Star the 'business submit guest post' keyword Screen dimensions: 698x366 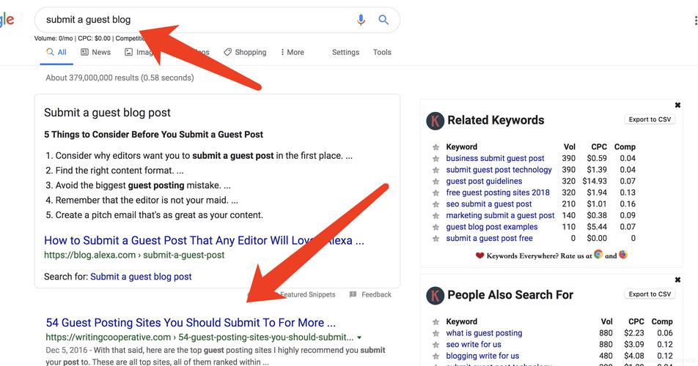[x=436, y=158]
